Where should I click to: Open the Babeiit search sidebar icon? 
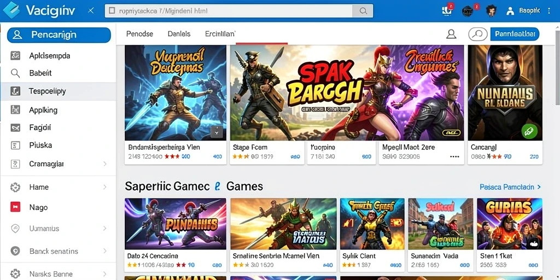[x=15, y=73]
